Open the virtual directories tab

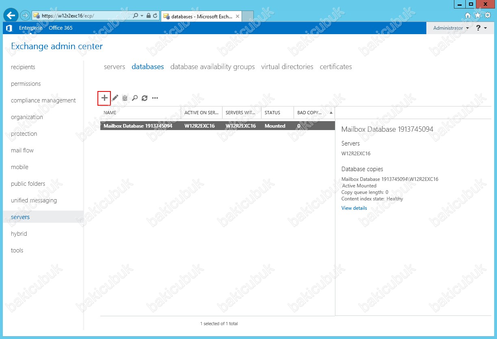pyautogui.click(x=287, y=67)
